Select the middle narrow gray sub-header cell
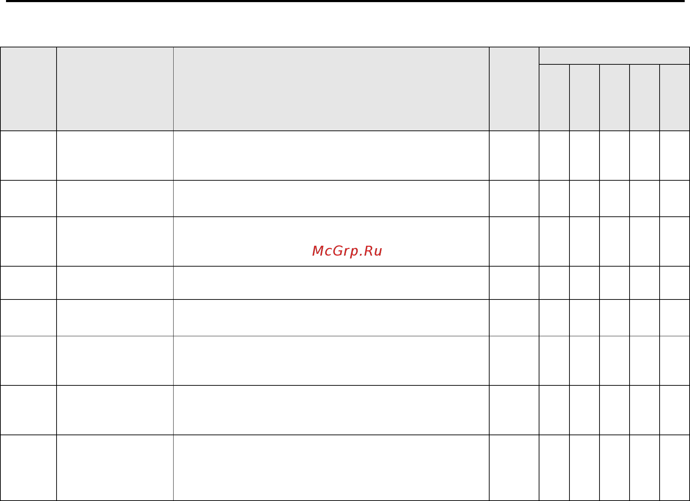Screen dimensions: 690x501 point(614,98)
